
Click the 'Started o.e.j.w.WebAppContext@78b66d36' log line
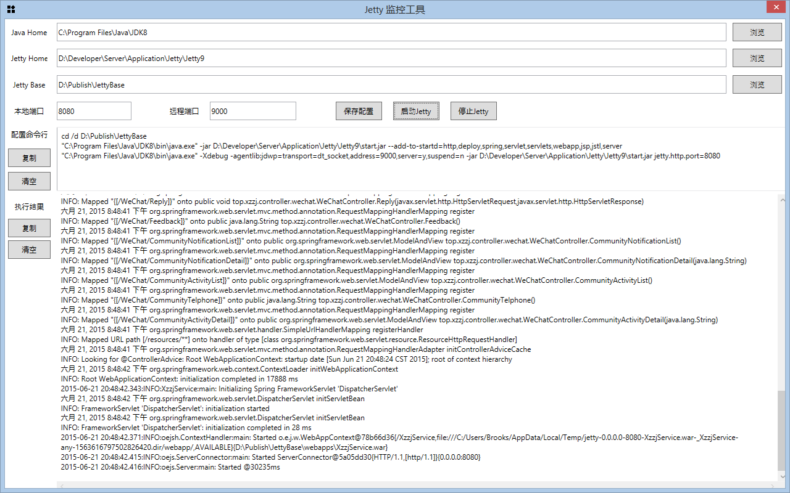click(x=399, y=442)
